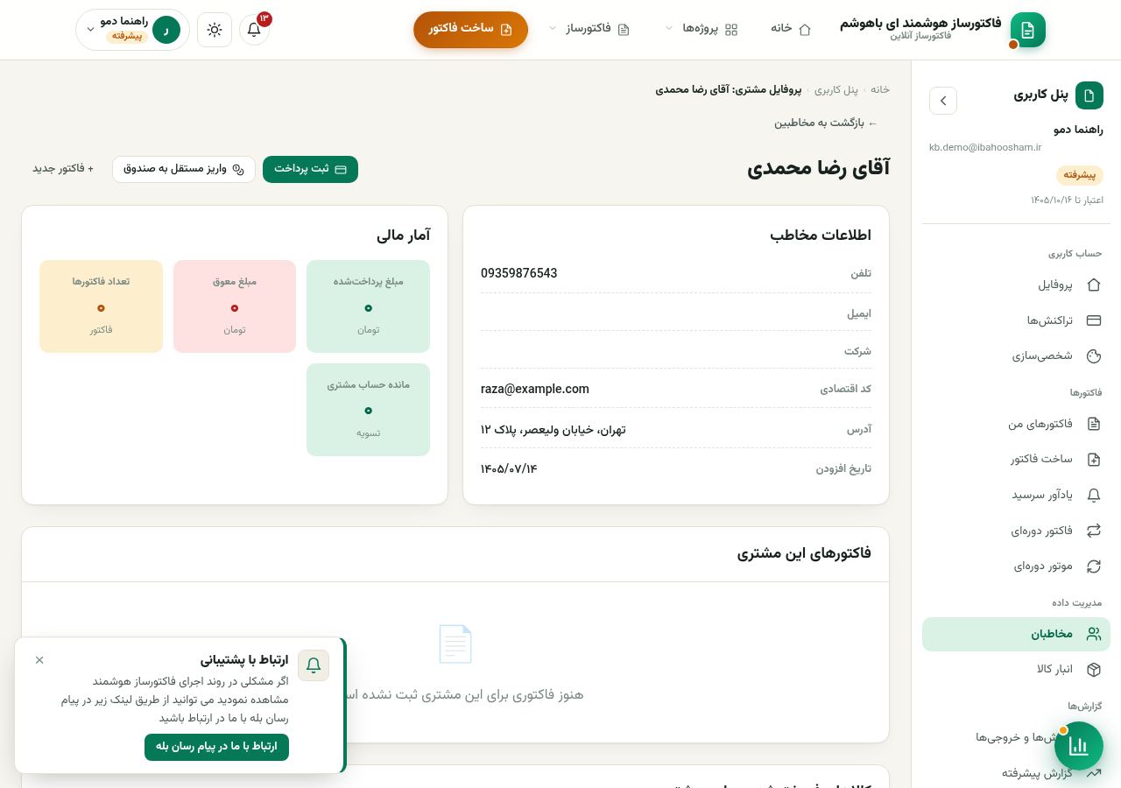
Task: Click the kb.demo@ibahoosham.ir email in sidebar
Action: click(985, 148)
